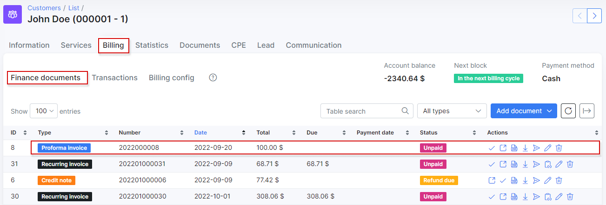This screenshot has height=205, width=606.
Task: Delete proforma invoice 2022000008 via trash icon
Action: [x=559, y=148]
